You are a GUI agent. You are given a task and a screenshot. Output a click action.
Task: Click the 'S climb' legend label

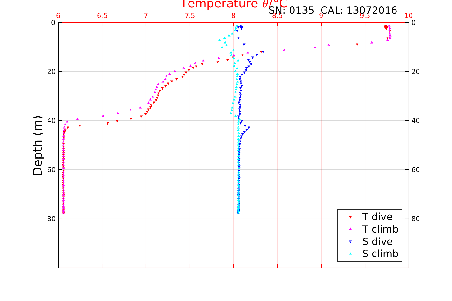[380, 254]
